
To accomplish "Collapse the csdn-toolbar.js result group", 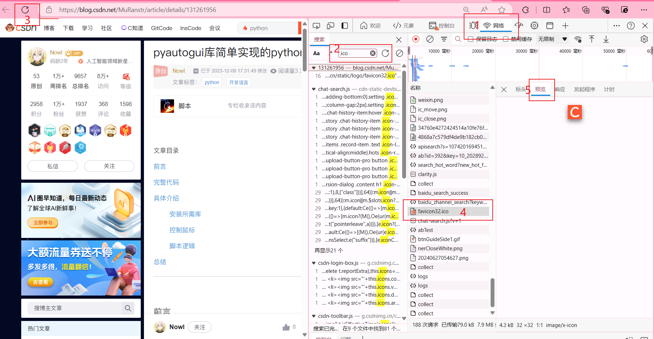I will (x=313, y=316).
